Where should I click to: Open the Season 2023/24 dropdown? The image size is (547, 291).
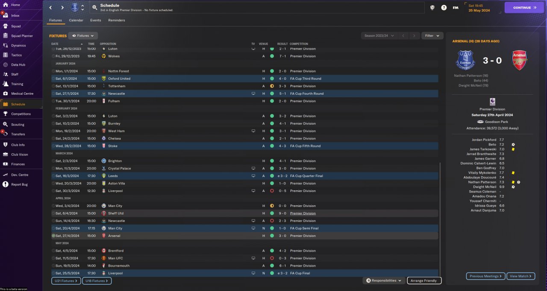click(379, 36)
